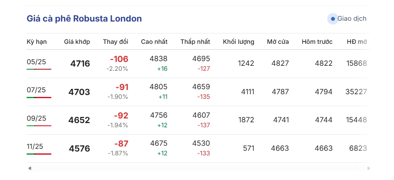The width and height of the screenshot is (394, 180).
Task: Sort by Thay đổi column header
Action: coord(115,42)
